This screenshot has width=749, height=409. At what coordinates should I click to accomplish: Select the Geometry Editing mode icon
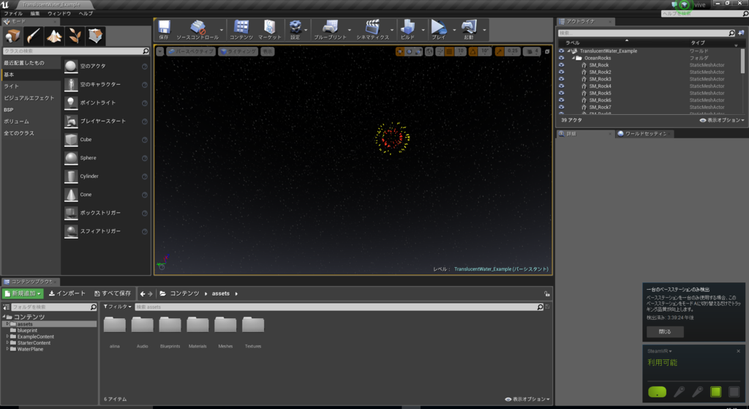click(x=96, y=36)
